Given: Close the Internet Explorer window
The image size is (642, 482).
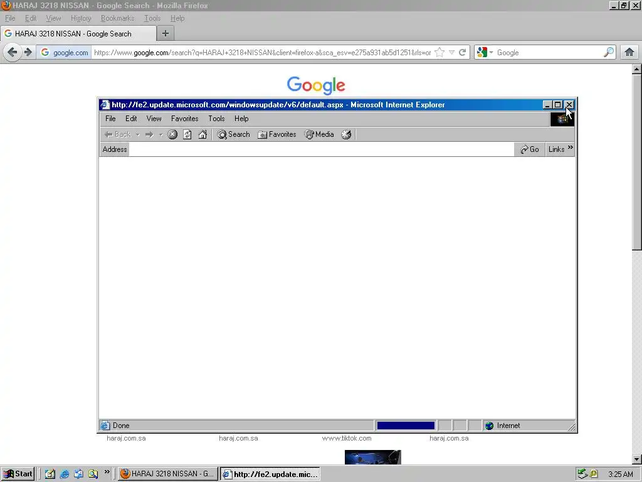Looking at the screenshot, I should point(569,105).
